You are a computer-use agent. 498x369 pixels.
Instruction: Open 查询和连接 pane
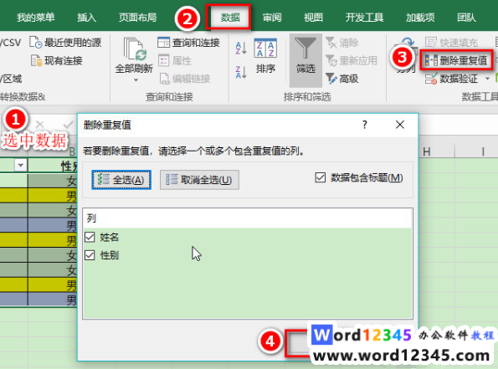click(188, 42)
